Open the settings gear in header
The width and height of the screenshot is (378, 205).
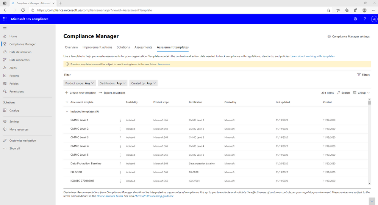point(355,19)
